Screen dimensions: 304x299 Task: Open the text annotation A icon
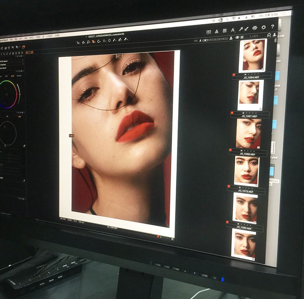pos(233,30)
